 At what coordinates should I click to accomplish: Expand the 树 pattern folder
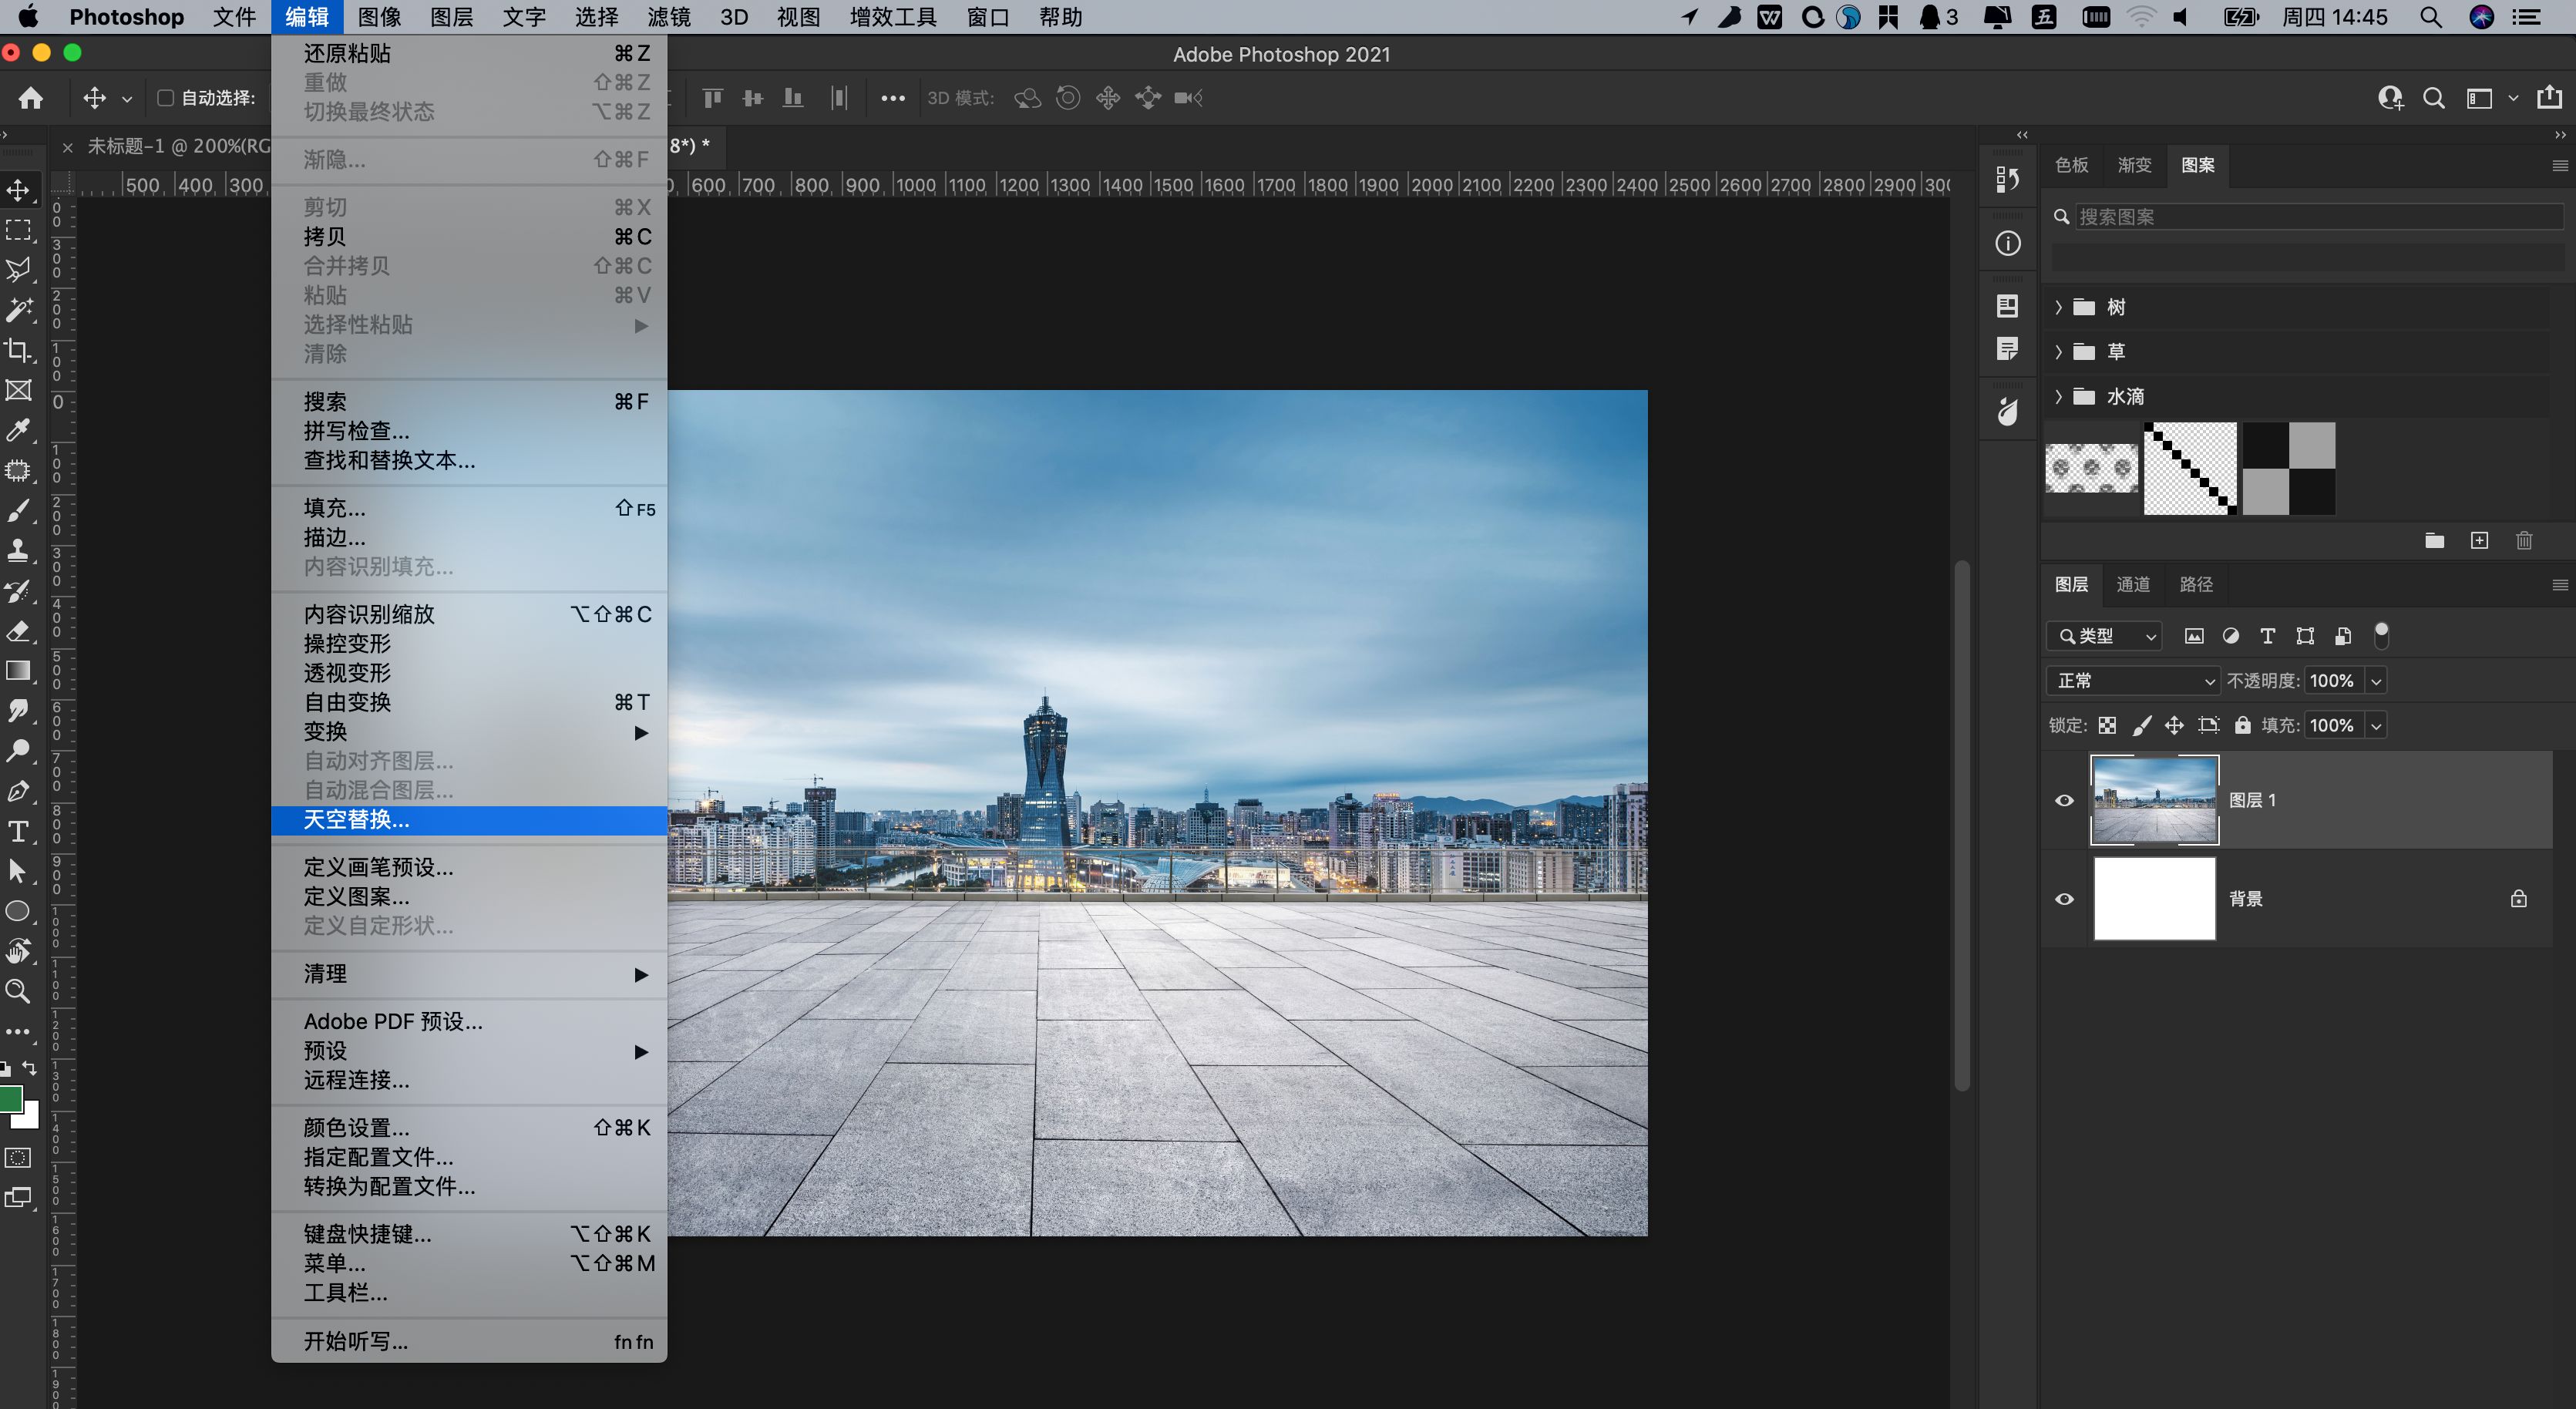pos(2059,307)
